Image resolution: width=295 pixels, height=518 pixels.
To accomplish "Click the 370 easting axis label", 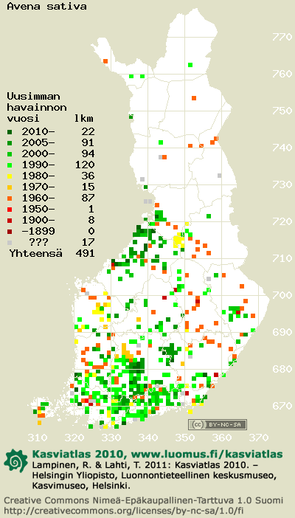I will [x=258, y=438].
